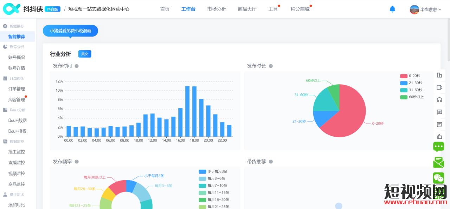Screen dimensions: 450x209
Task: Expand the 工具 navigation menu
Action: pyautogui.click(x=273, y=9)
